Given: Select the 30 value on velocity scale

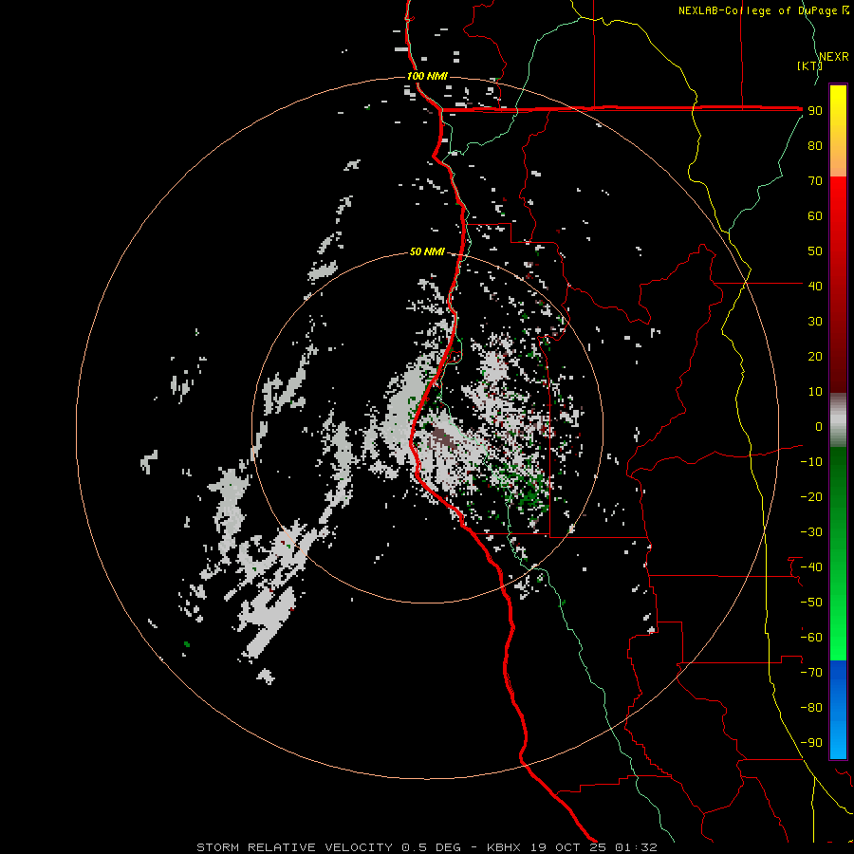Looking at the screenshot, I should point(815,322).
